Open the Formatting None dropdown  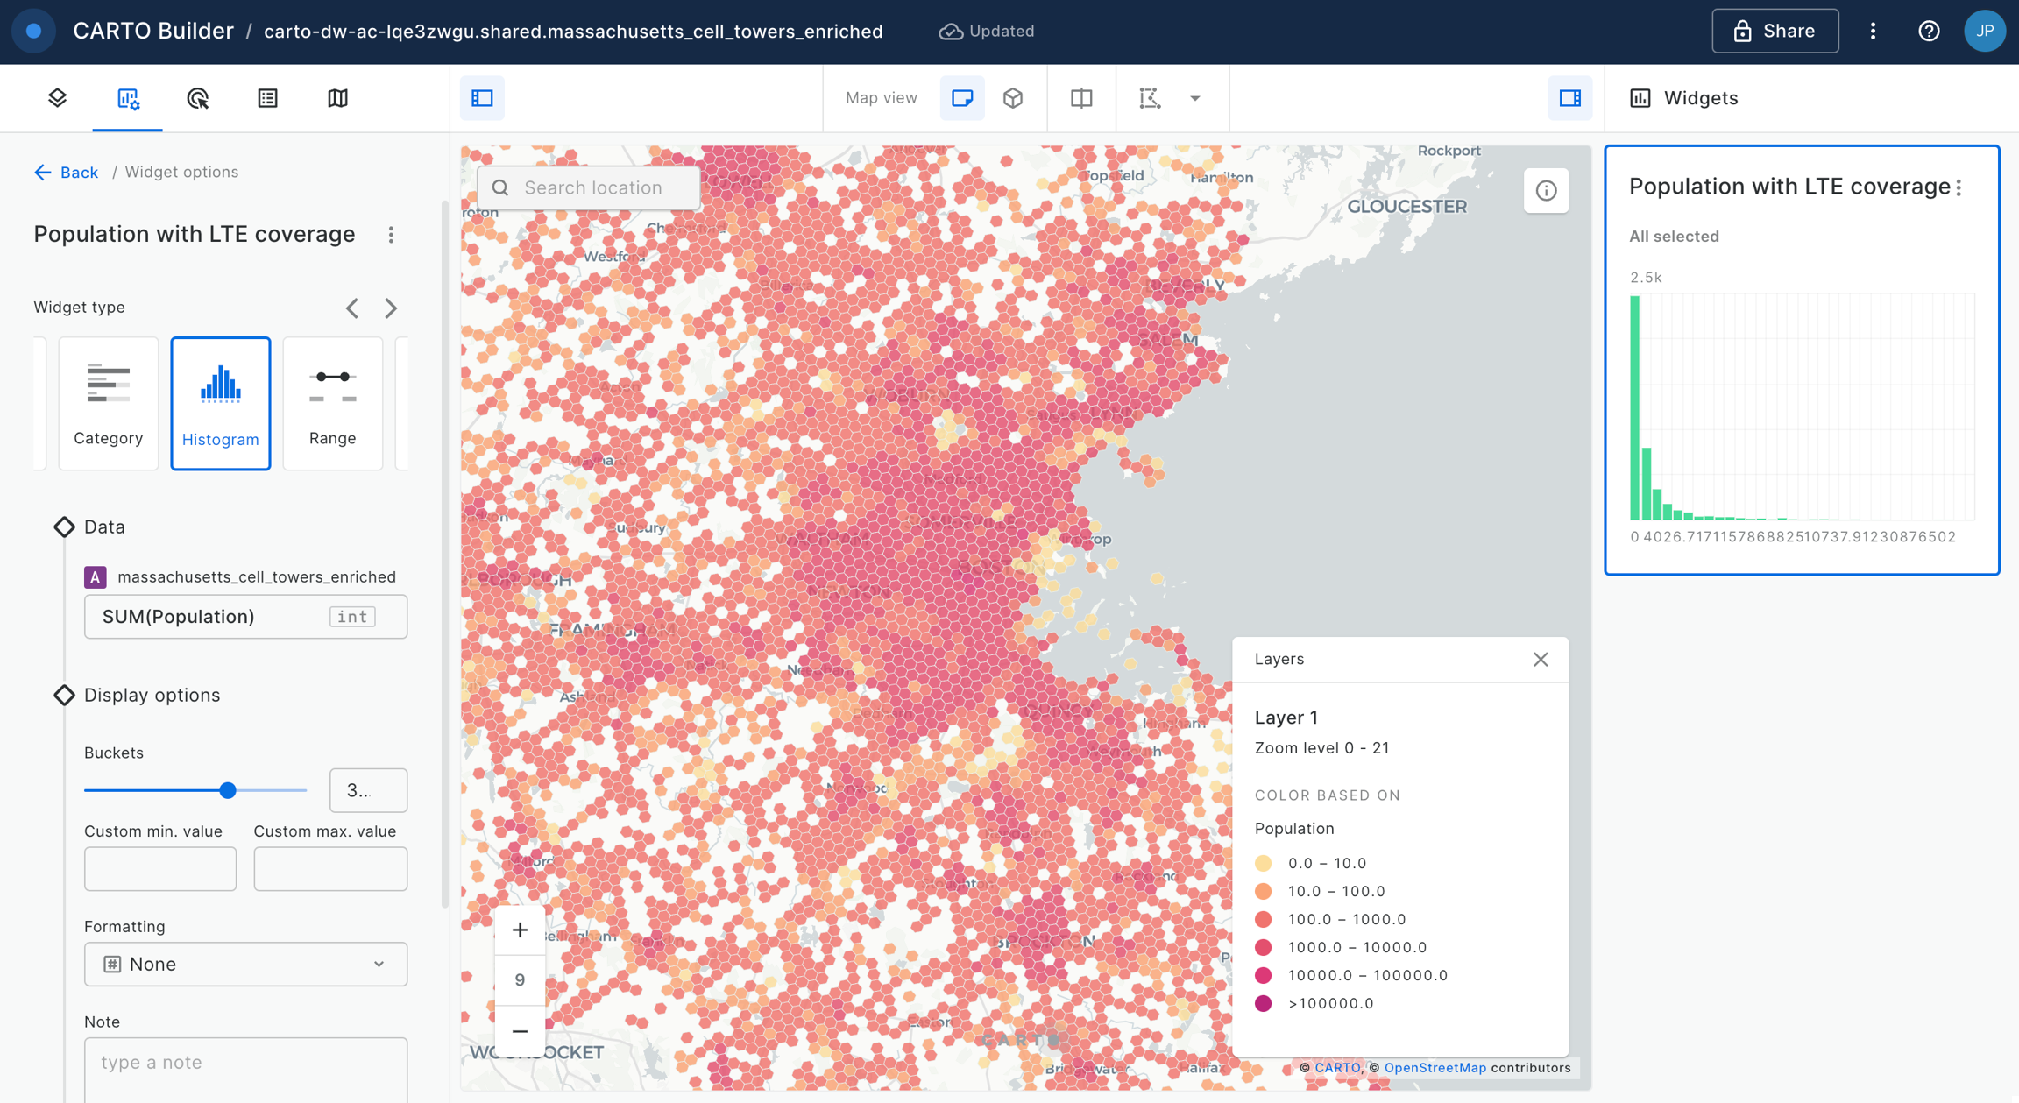245,964
